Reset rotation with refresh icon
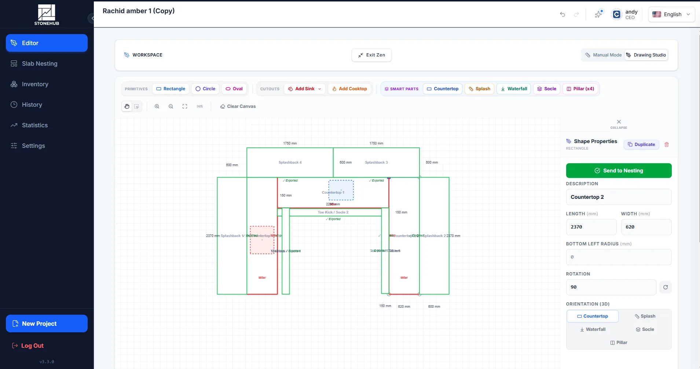This screenshot has height=369, width=700. point(666,287)
